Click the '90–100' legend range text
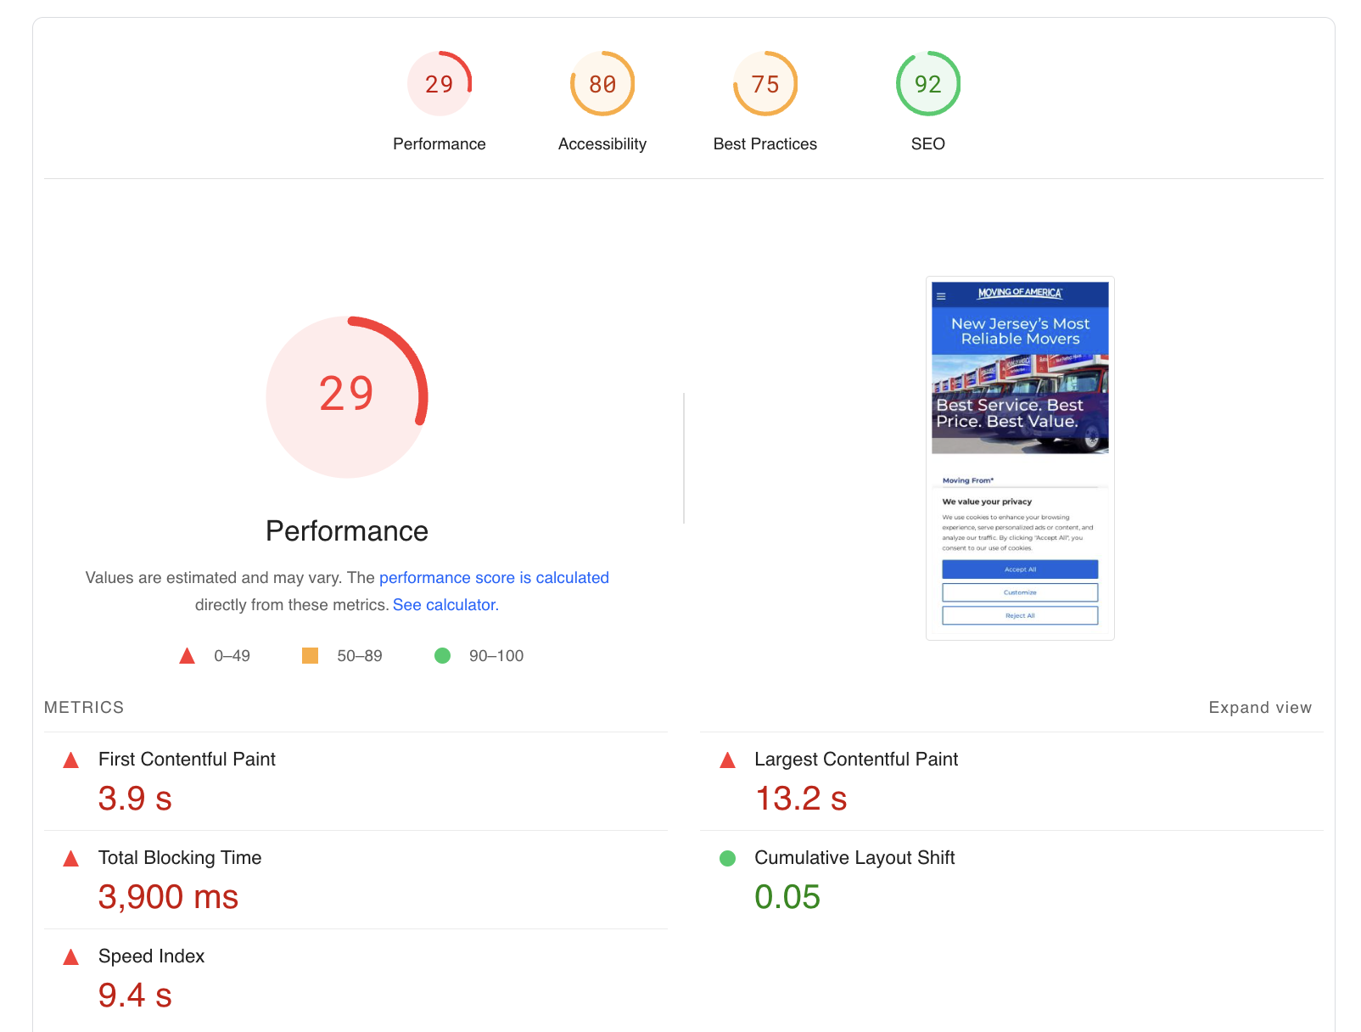Image resolution: width=1361 pixels, height=1032 pixels. click(496, 656)
